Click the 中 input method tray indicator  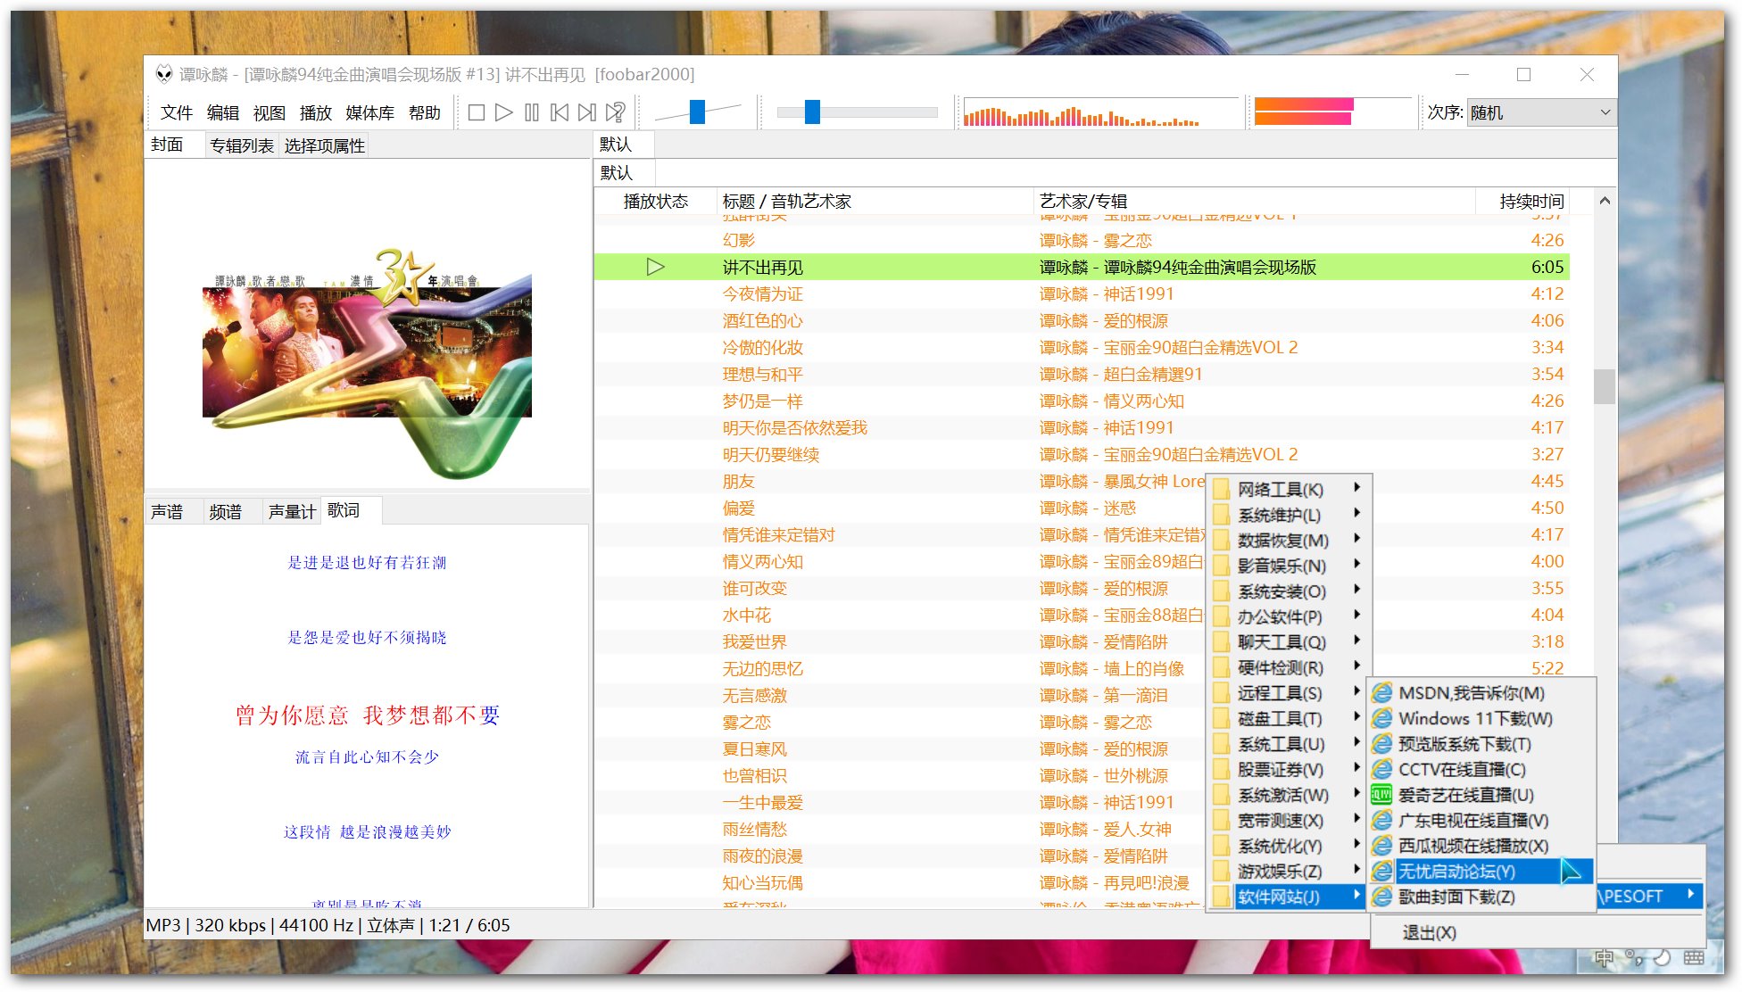[x=1604, y=958]
